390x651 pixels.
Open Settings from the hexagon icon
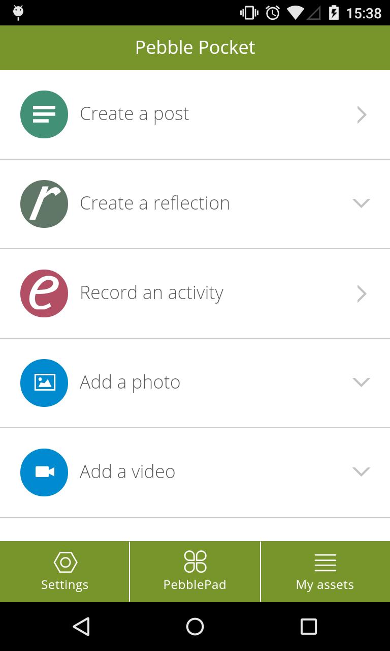coord(65,563)
